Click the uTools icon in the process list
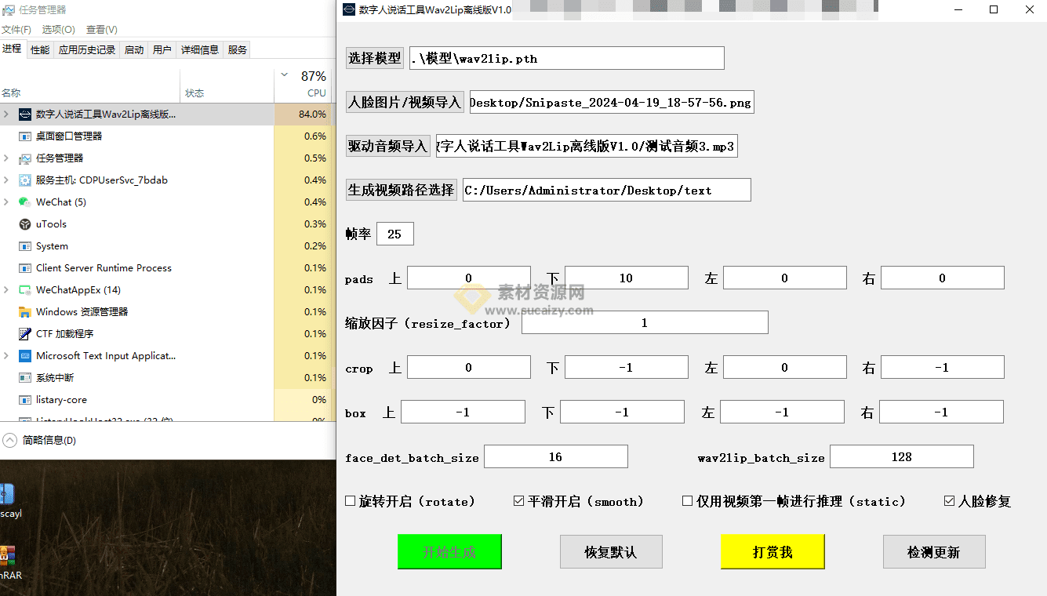The image size is (1047, 596). tap(26, 223)
